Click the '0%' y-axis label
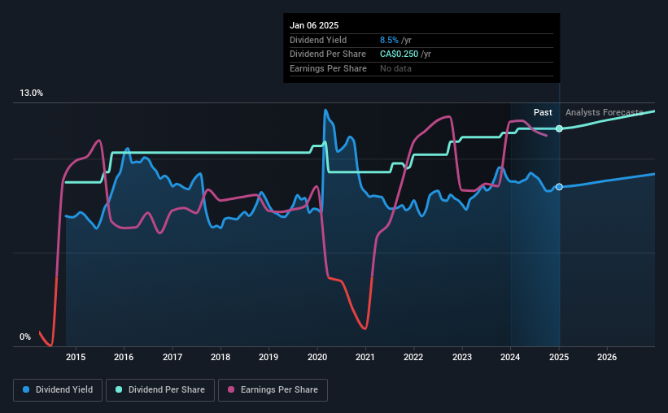 coord(25,337)
